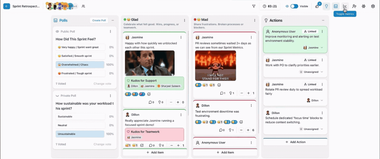This screenshot has height=159, width=380.
Task: Open Unassigned dropdown on focus time action
Action: (311, 129)
